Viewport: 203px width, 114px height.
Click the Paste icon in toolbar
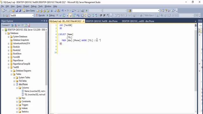[58, 11]
